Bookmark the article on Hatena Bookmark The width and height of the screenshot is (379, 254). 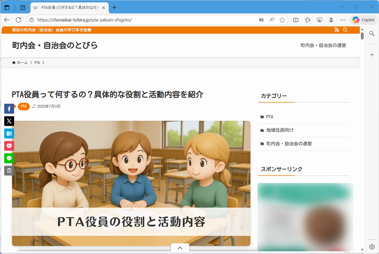9,133
